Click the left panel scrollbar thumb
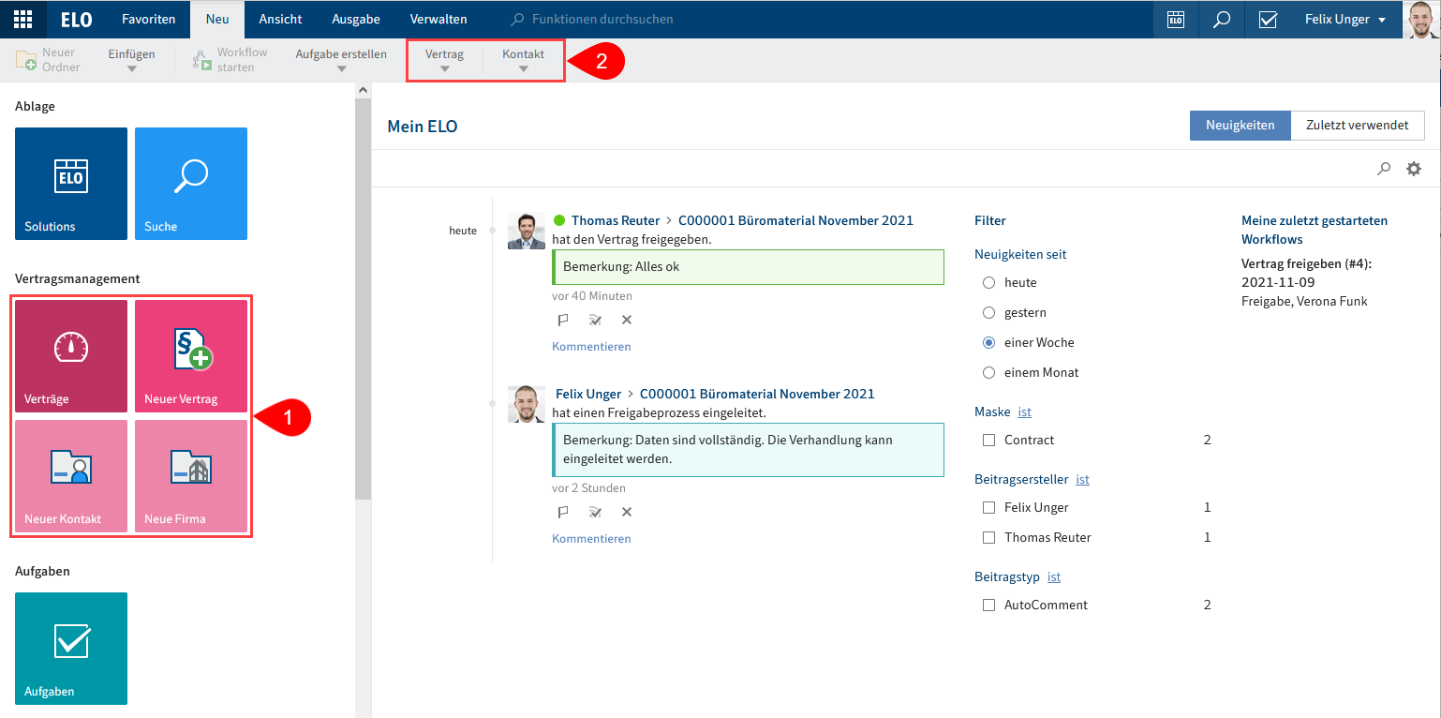 click(x=364, y=298)
